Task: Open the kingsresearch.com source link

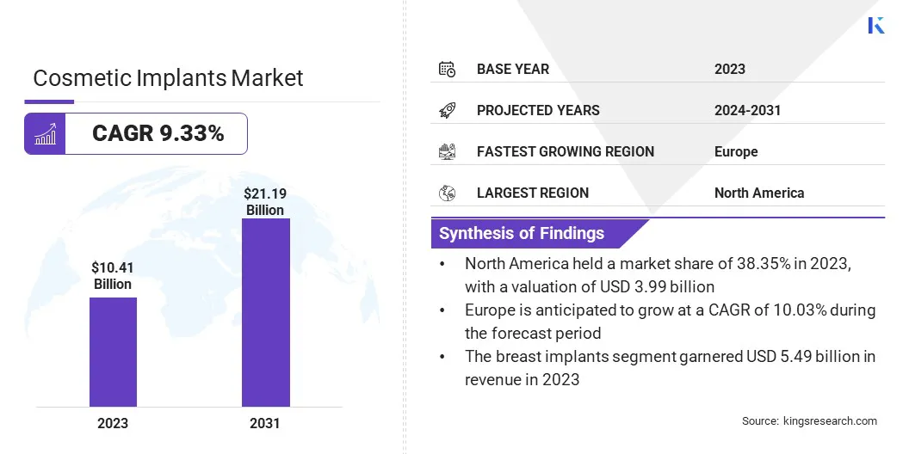Action: point(830,421)
